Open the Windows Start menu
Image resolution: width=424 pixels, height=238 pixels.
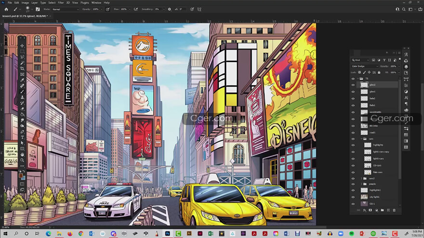pyautogui.click(x=5, y=233)
